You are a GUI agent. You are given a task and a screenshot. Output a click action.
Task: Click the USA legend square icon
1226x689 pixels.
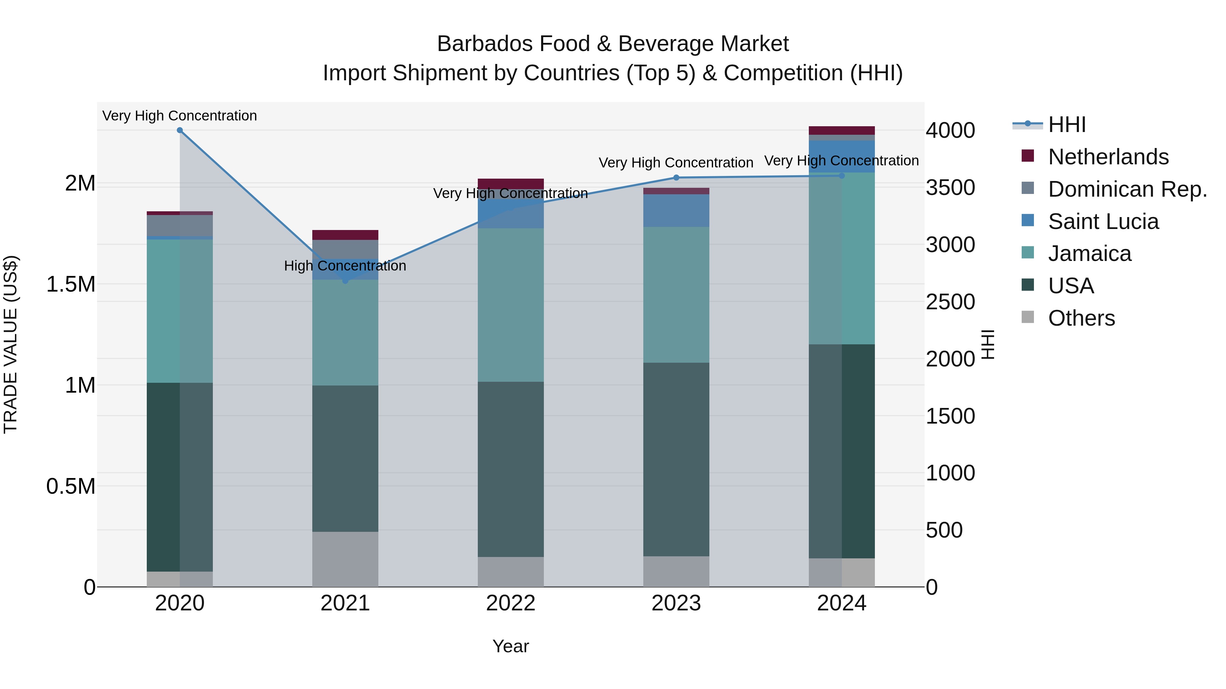pos(1027,285)
